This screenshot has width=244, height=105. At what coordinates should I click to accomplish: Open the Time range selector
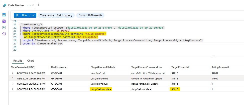tap(56, 15)
